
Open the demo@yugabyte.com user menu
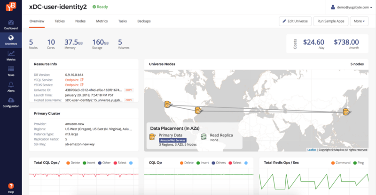click(x=350, y=7)
